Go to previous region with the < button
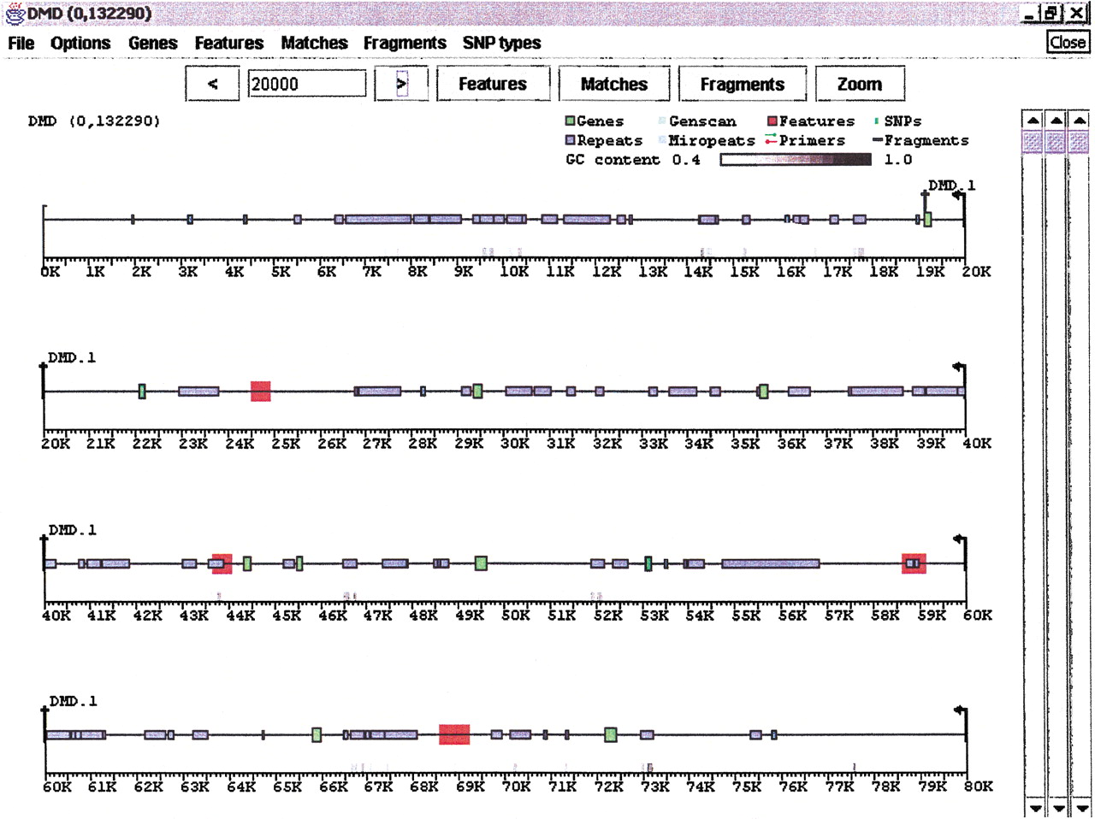 tap(212, 84)
